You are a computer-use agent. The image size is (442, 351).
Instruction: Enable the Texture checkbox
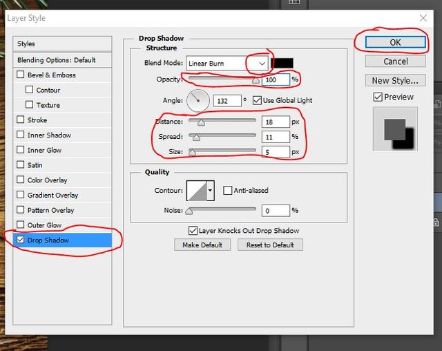29,104
